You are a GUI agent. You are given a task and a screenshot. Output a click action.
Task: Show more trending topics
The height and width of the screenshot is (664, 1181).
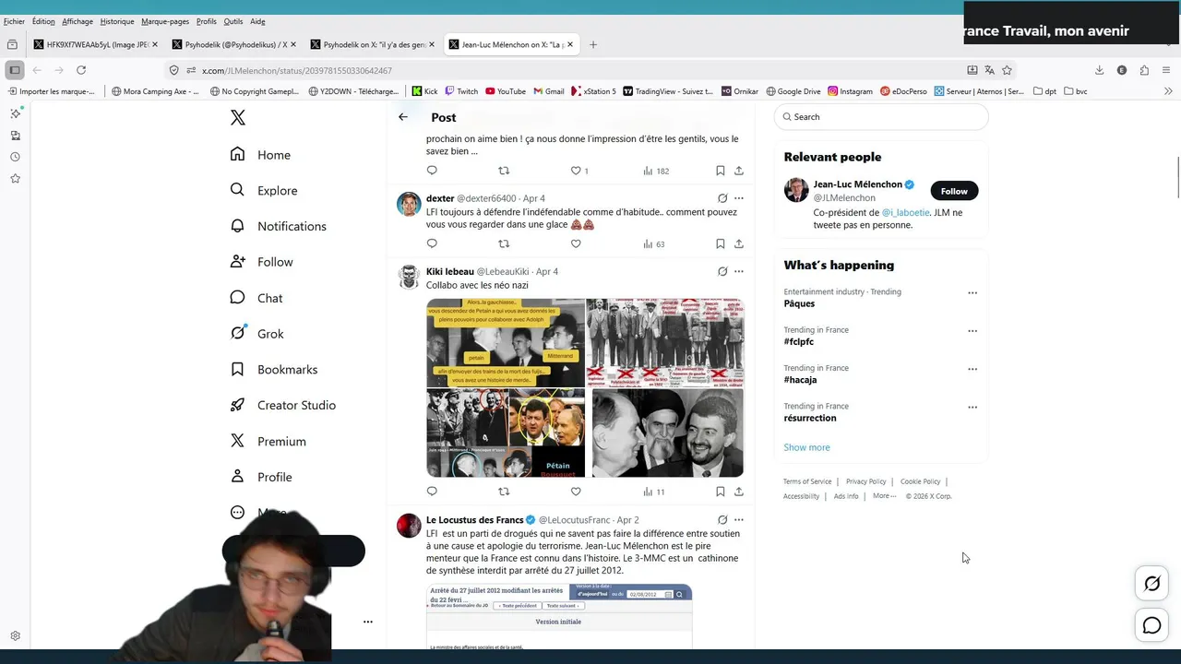806,447
